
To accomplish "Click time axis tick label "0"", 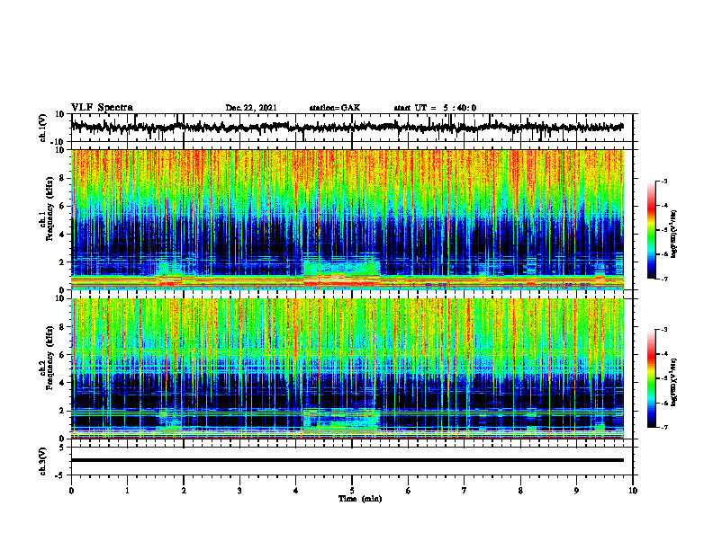I will tap(71, 491).
